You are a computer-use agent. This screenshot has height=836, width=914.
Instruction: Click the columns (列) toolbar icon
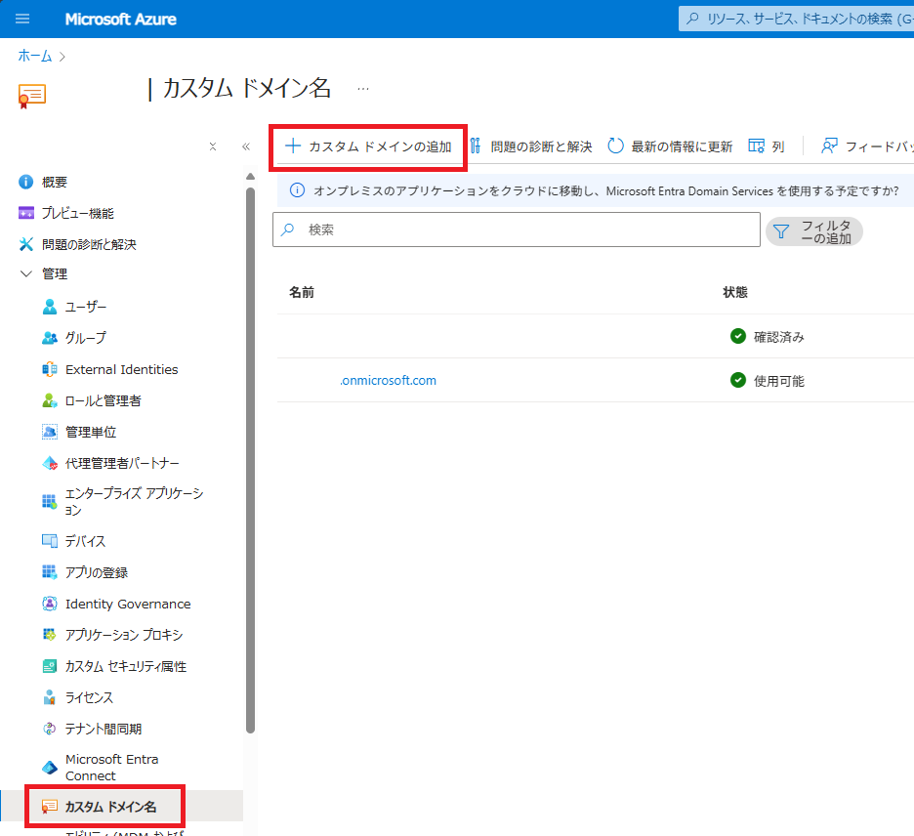[x=757, y=146]
